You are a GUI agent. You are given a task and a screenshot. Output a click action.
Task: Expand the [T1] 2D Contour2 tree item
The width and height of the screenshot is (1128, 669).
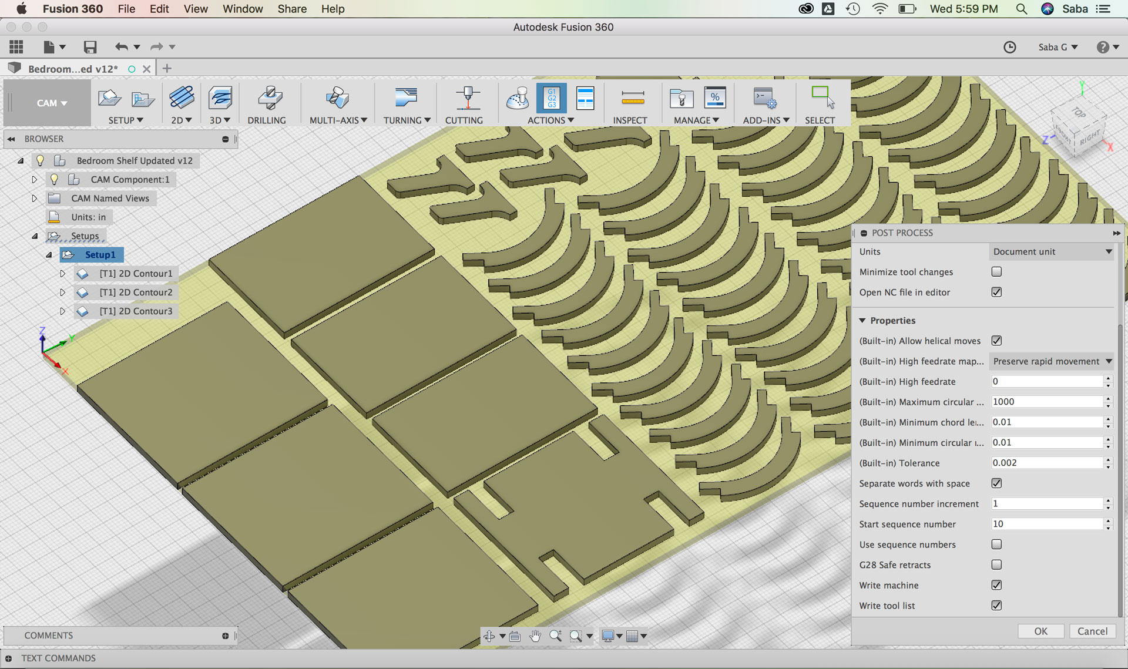click(63, 292)
